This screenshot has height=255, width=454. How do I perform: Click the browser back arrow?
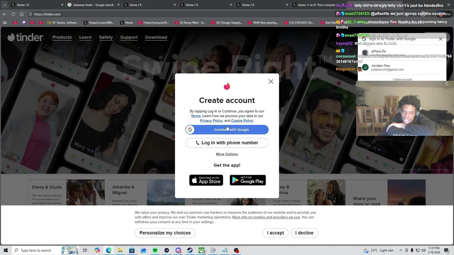(x=4, y=14)
